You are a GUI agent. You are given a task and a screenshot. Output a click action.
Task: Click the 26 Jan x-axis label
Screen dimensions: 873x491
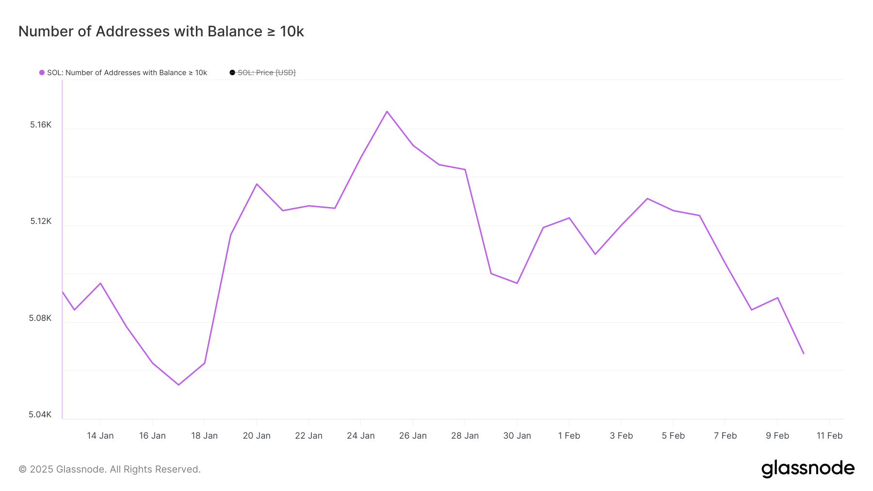point(413,436)
